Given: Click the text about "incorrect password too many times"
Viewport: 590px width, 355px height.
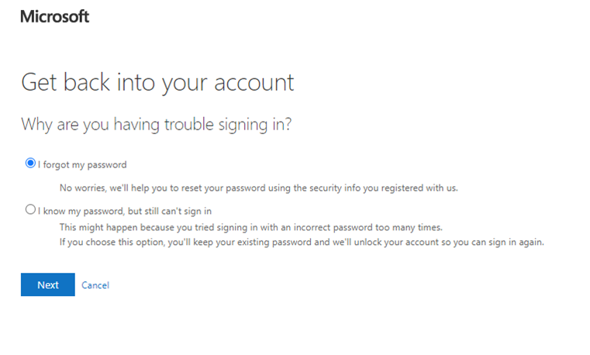Looking at the screenshot, I should pyautogui.click(x=357, y=227).
